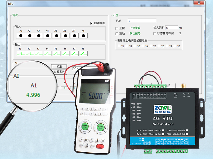The image size is (213, 159).
Task: Click the Y1 output waveform button
Action: click(21, 54)
